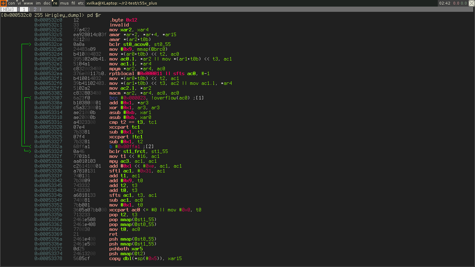Click "sfts ac1, t3, ac1" instruction
Screen dimensions: 475x267
click(133, 195)
